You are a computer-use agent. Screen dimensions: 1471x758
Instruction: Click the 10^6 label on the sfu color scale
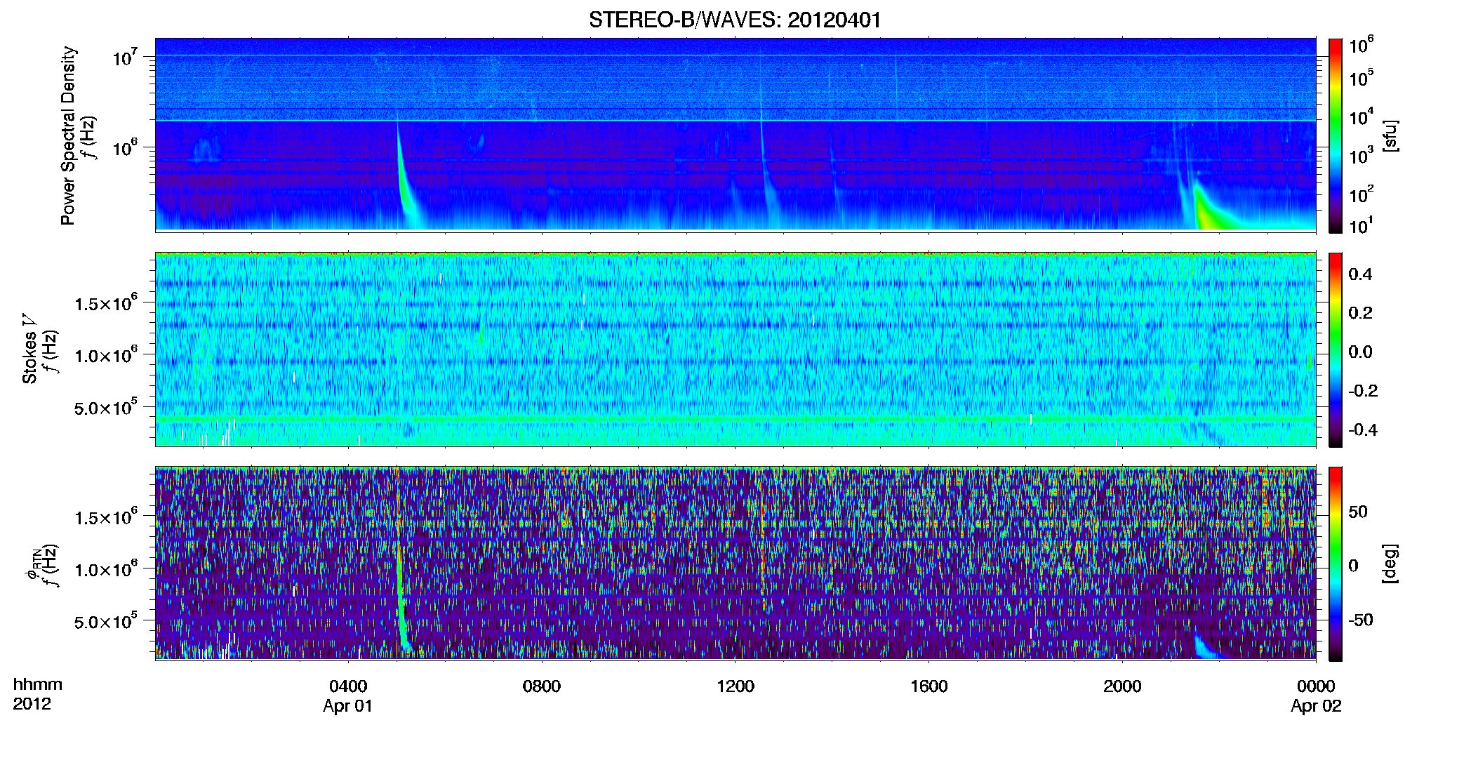pos(1361,46)
